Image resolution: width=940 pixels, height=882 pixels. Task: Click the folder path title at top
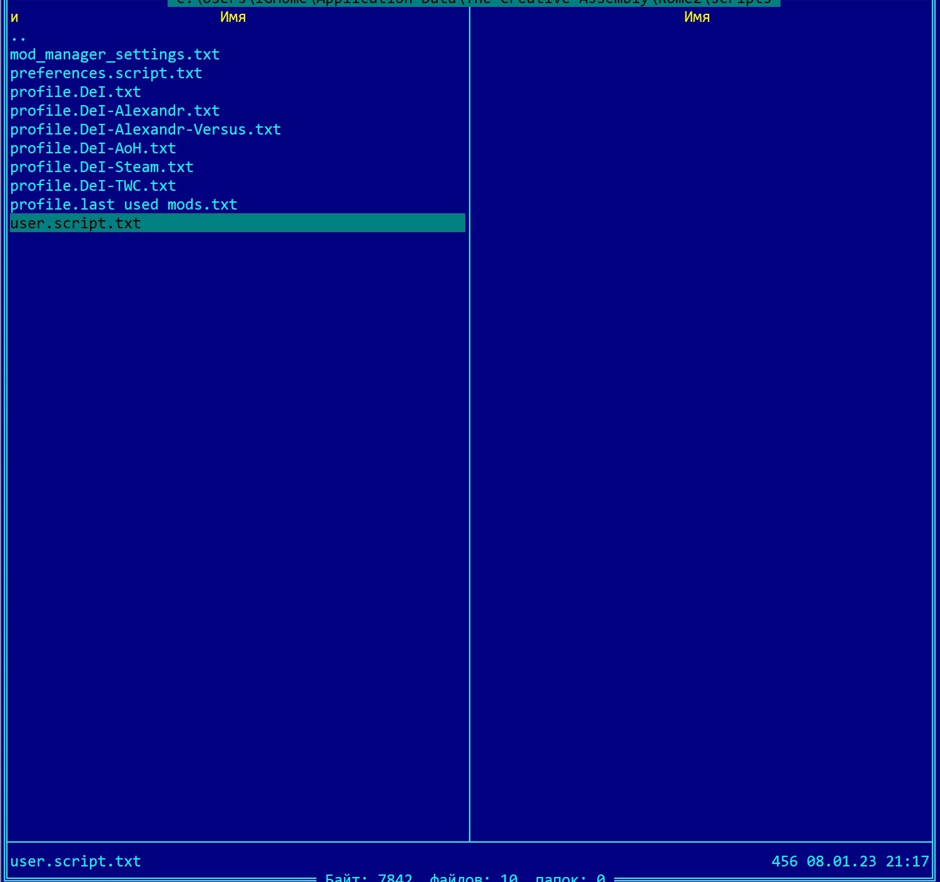[473, 3]
